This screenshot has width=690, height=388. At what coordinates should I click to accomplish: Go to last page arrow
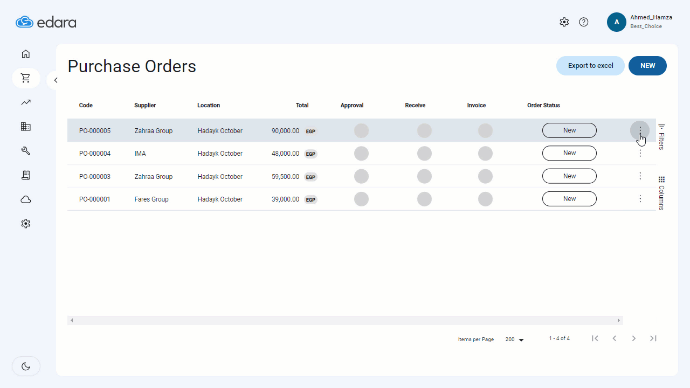(653, 338)
